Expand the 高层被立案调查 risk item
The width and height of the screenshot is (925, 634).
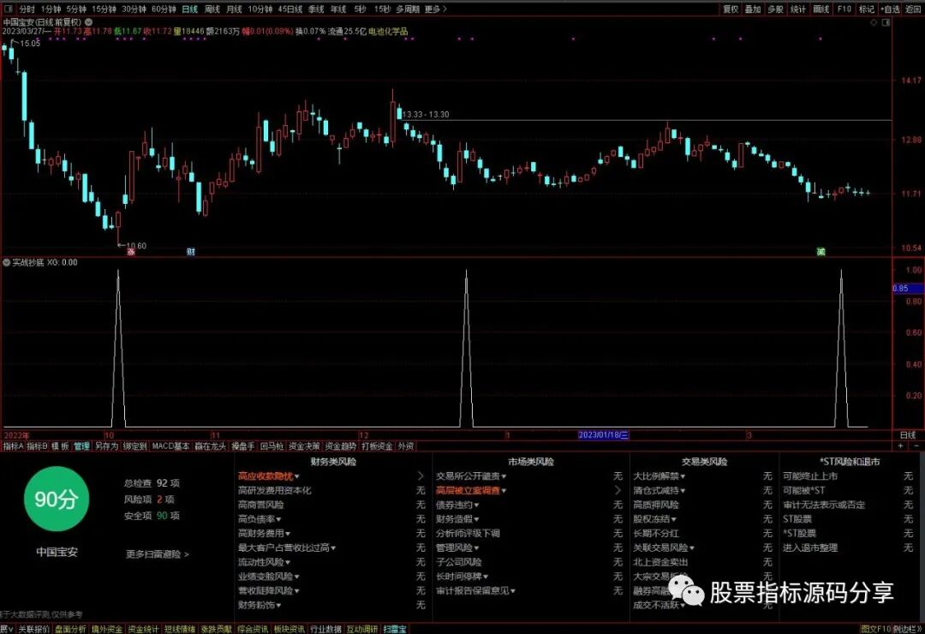coord(471,491)
